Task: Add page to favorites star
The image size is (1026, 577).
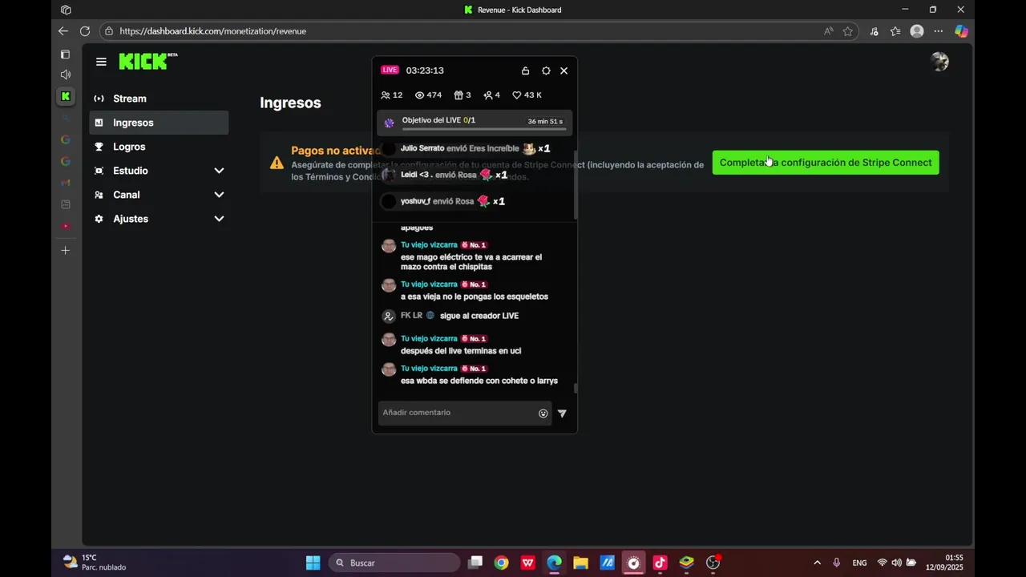Action: (848, 31)
